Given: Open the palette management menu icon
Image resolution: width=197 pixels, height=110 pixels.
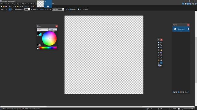Looking at the screenshot, I should coord(40,45).
